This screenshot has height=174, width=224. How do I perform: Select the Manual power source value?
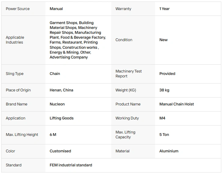click(56, 9)
